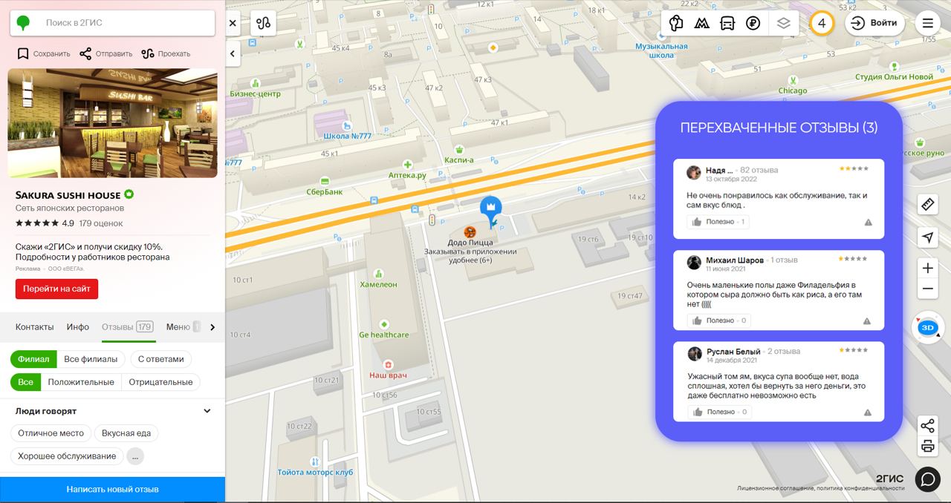
Task: Click the СберБанк map marker
Action: point(325,181)
